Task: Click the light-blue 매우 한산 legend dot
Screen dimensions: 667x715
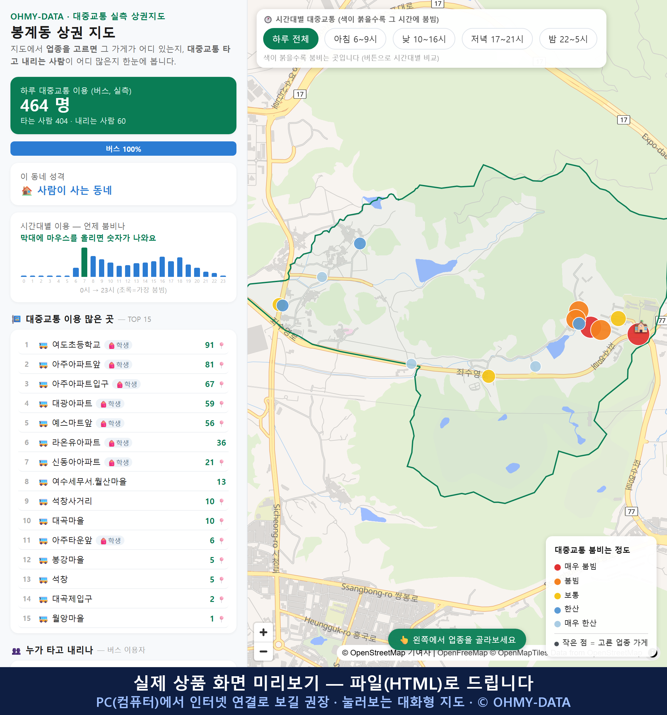Action: [x=557, y=624]
